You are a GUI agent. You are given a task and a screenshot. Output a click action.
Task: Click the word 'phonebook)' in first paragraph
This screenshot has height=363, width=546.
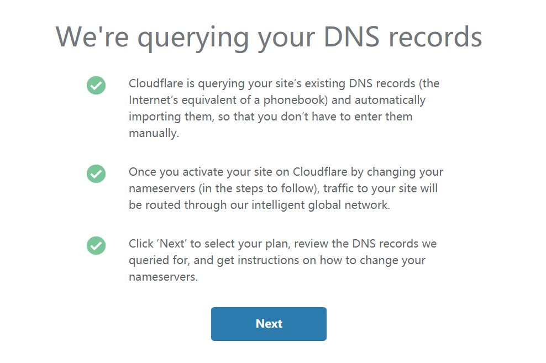point(296,100)
